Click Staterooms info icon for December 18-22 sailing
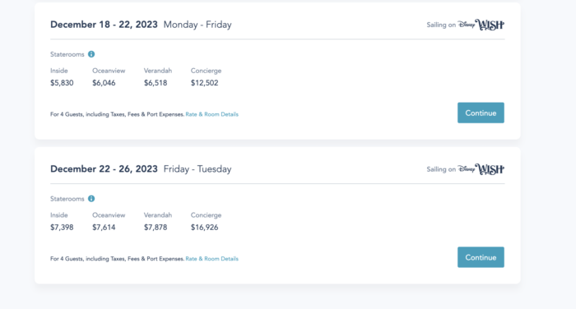576x309 pixels. (x=91, y=54)
